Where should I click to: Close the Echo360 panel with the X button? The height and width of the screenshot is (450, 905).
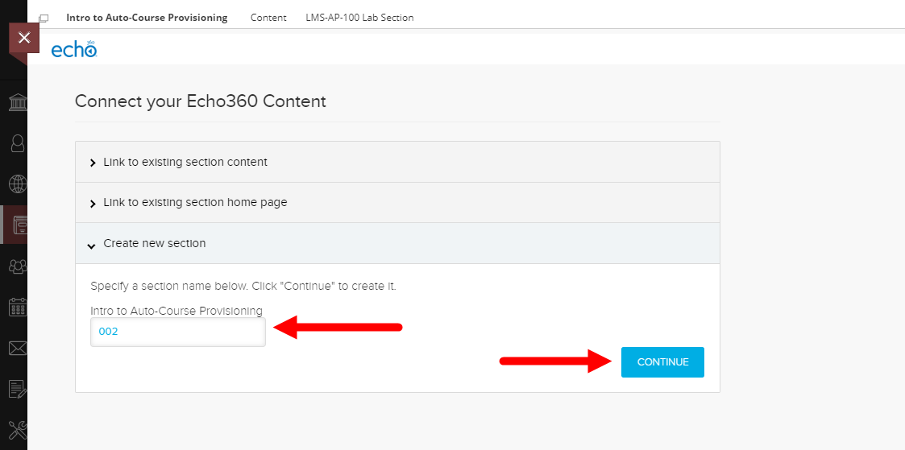click(23, 39)
